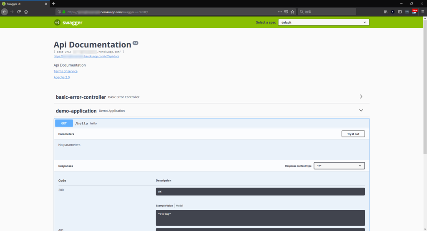
Task: Select the Example Value tab
Action: point(164,206)
